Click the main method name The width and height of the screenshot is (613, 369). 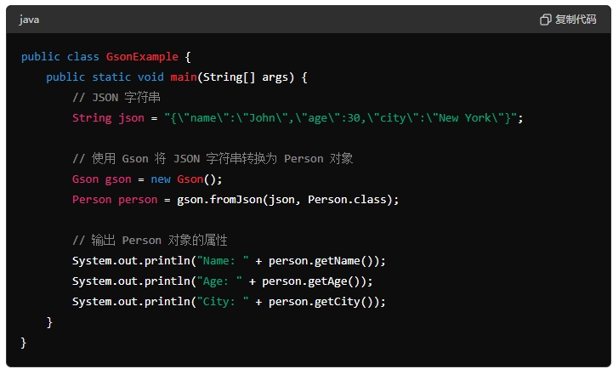[184, 77]
